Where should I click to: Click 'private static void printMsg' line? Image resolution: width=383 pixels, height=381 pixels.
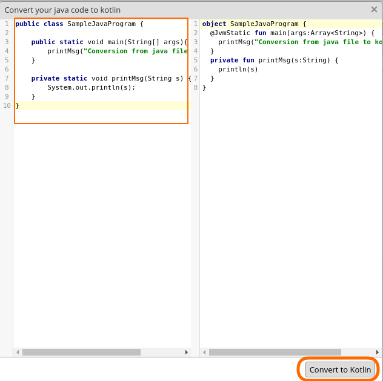[x=111, y=78]
